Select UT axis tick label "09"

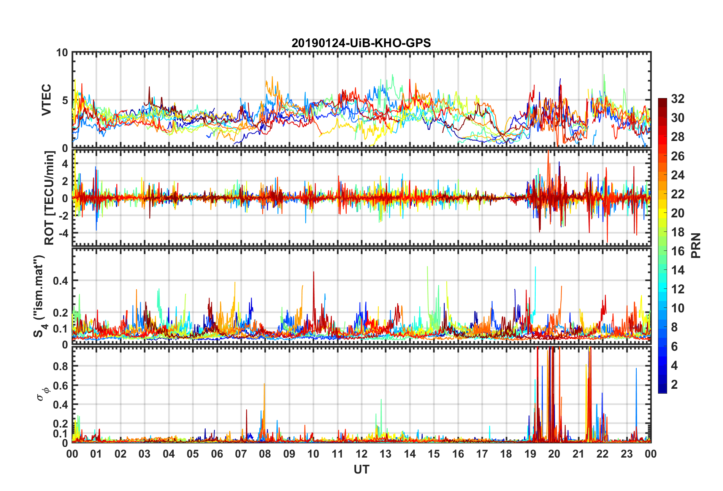[289, 454]
